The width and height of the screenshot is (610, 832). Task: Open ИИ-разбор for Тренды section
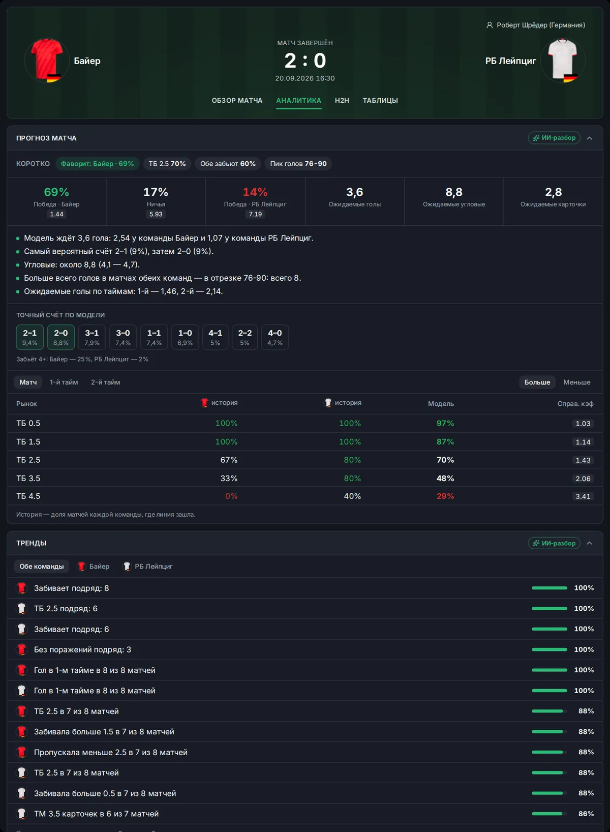[554, 543]
